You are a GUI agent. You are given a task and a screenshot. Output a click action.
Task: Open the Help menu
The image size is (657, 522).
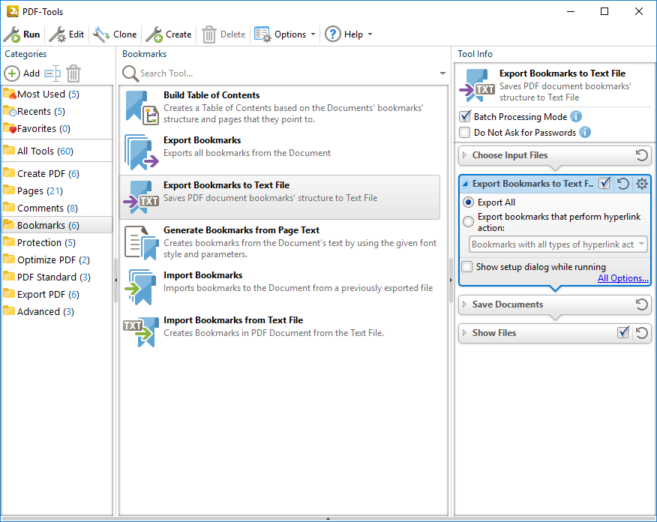(x=348, y=34)
